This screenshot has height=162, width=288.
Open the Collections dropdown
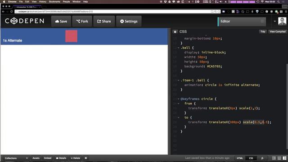point(16,158)
